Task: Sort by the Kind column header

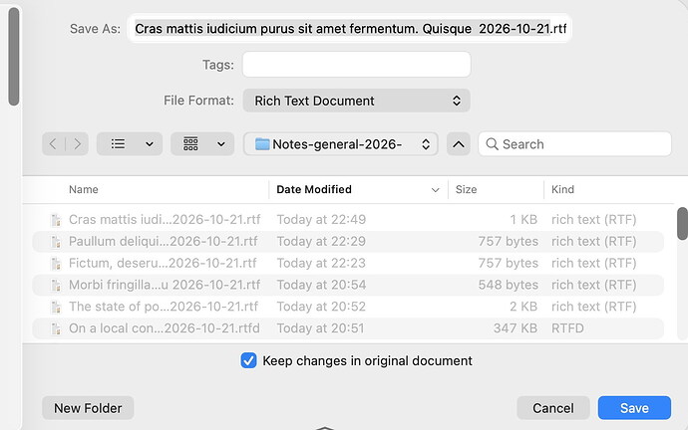Action: click(x=562, y=189)
